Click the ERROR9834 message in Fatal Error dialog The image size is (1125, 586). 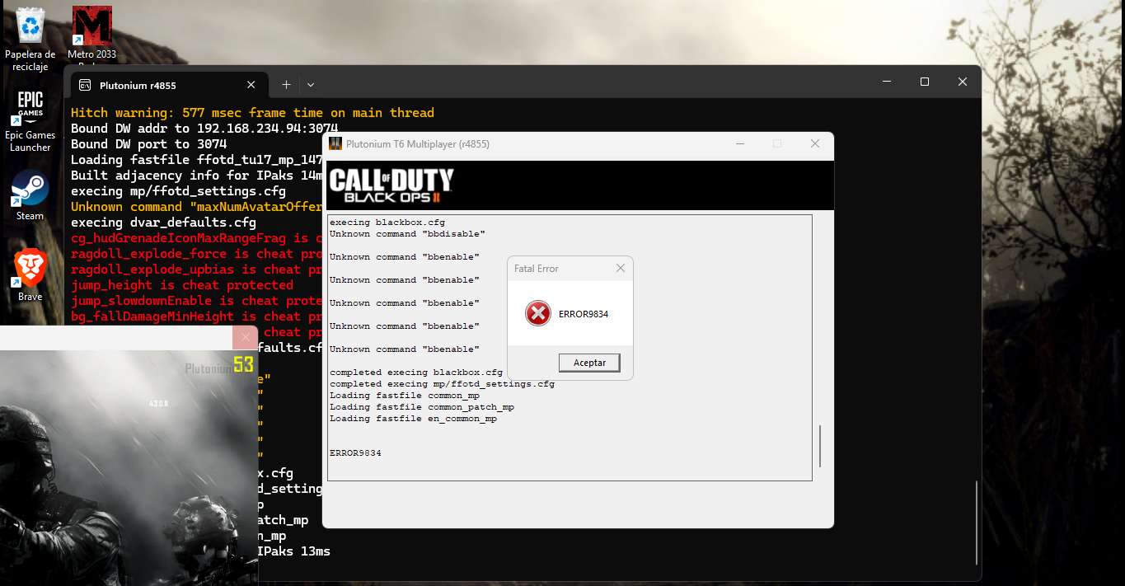[584, 314]
